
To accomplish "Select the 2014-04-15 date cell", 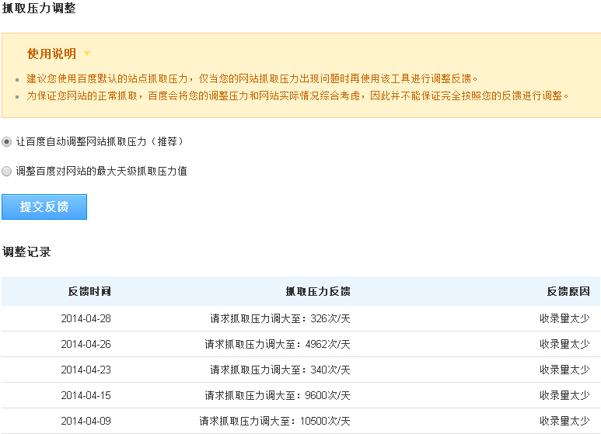I will click(86, 395).
